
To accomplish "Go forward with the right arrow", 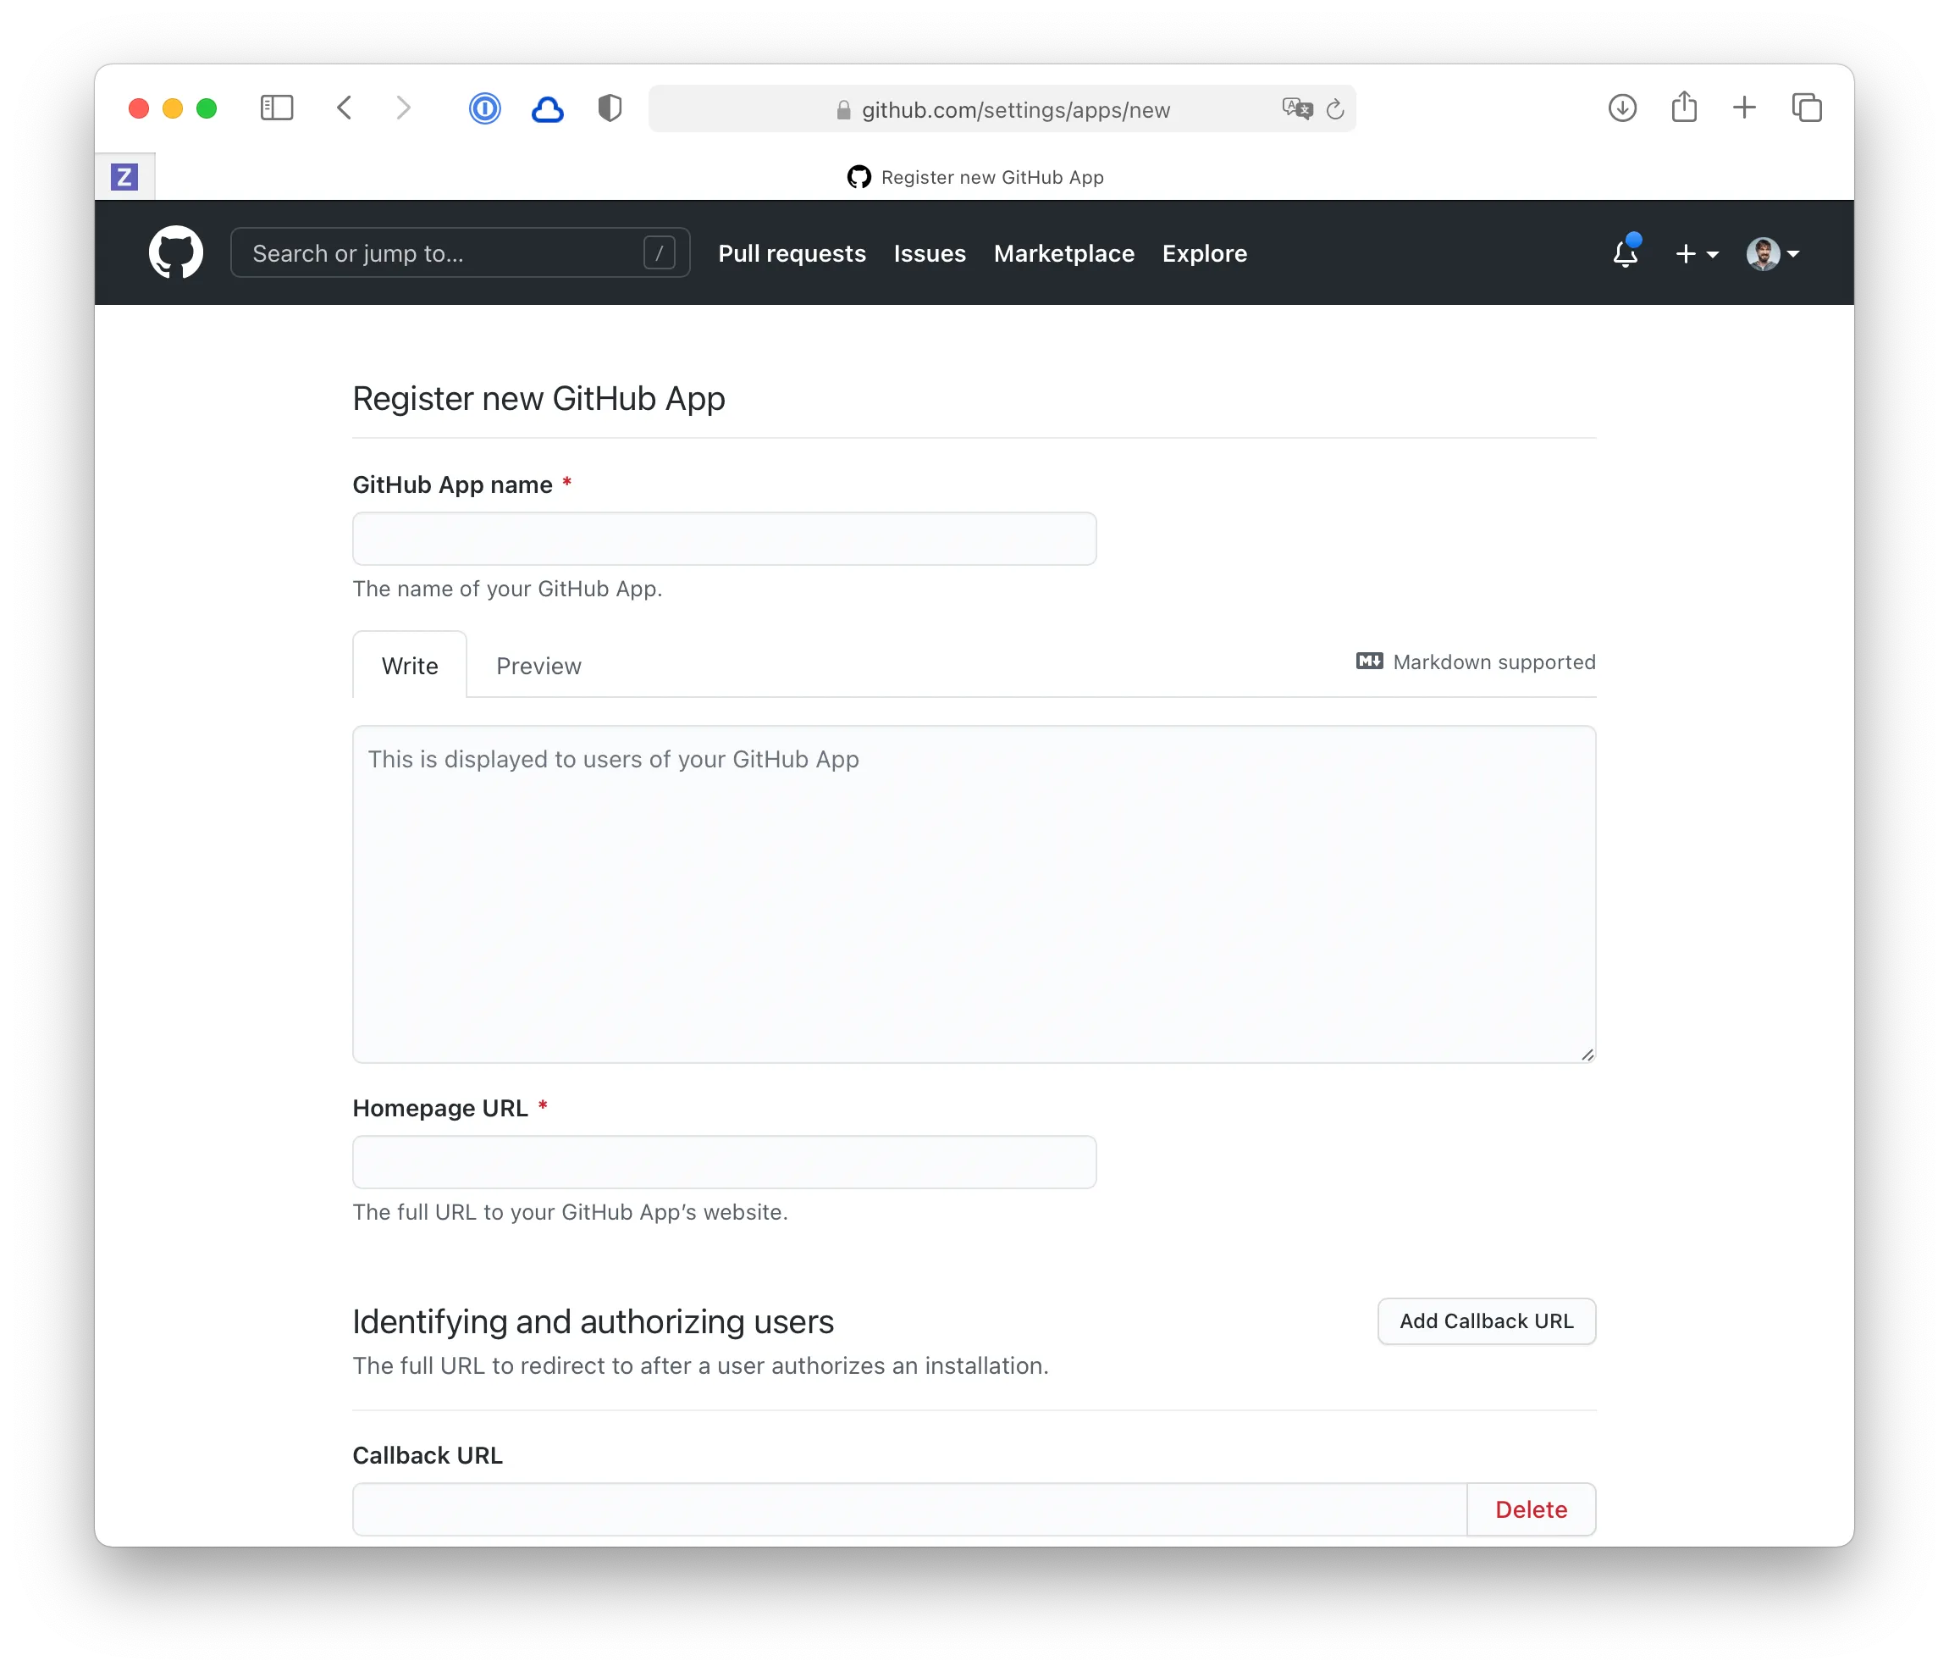I will coord(404,108).
